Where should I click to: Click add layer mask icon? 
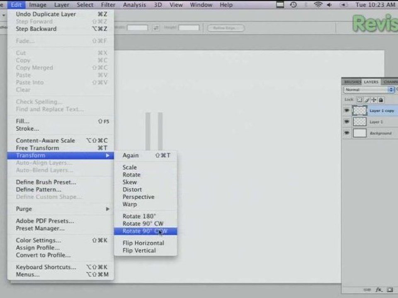[390, 289]
